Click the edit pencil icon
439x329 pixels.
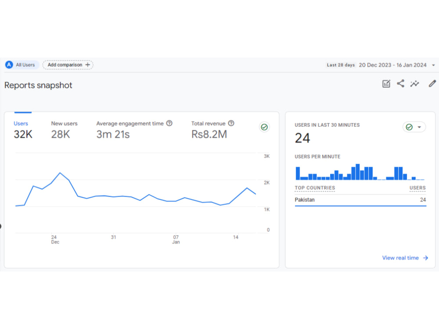[x=432, y=84]
